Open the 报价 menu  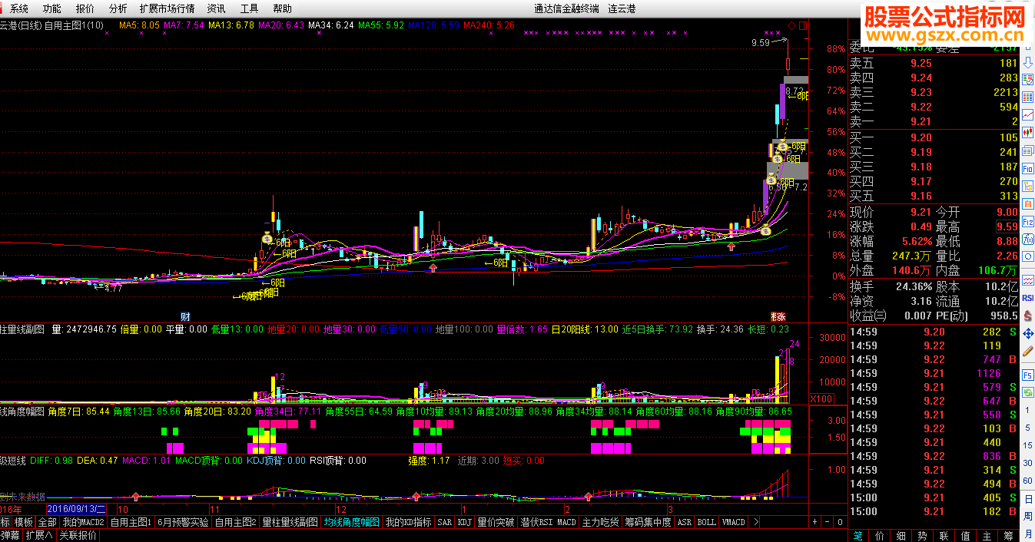click(85, 8)
